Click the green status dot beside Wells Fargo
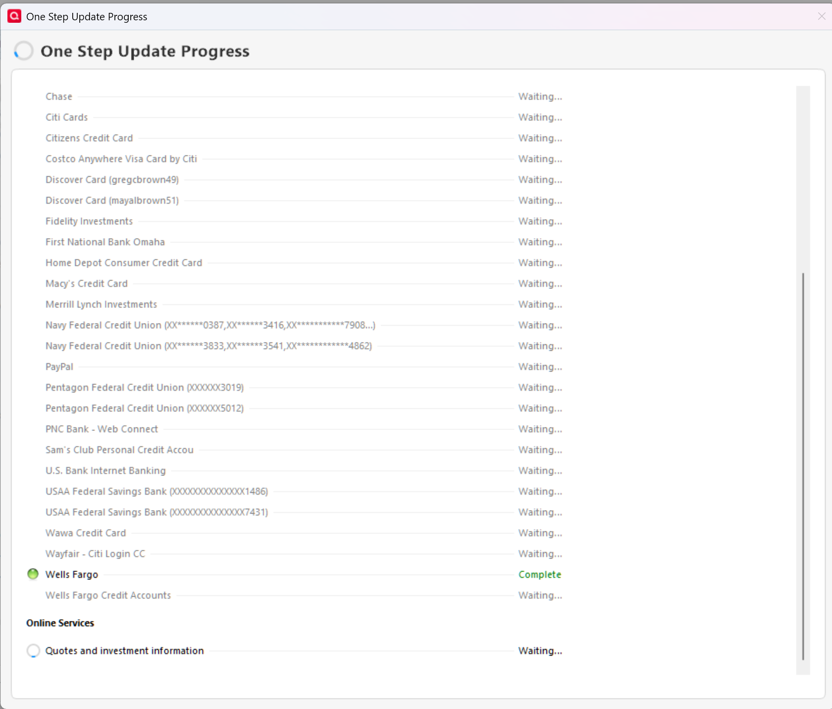This screenshot has width=832, height=709. coord(33,574)
